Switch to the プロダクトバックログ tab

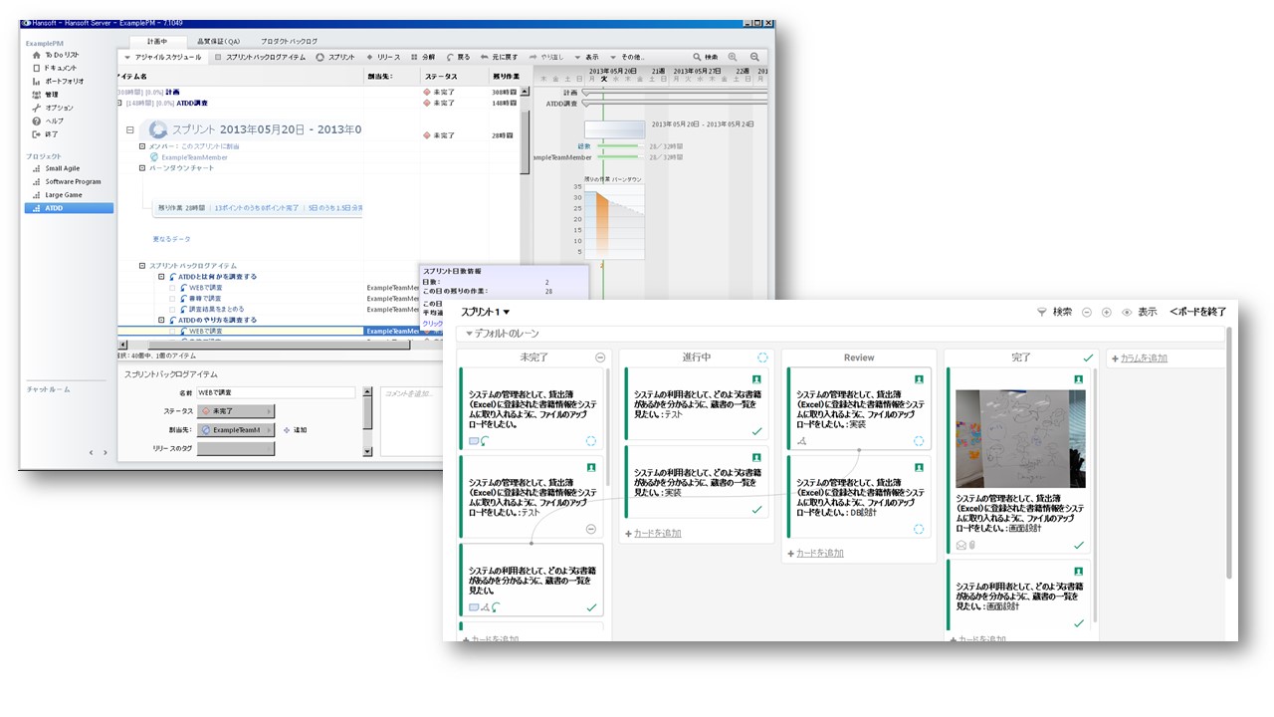point(290,41)
